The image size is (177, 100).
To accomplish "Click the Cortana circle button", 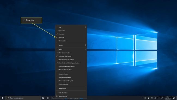I will tap(43, 98).
